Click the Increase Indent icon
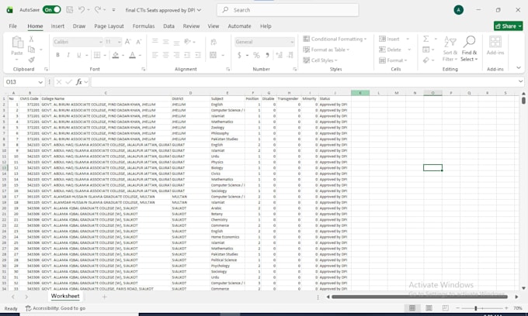This screenshot has width=528, height=316. [198, 55]
